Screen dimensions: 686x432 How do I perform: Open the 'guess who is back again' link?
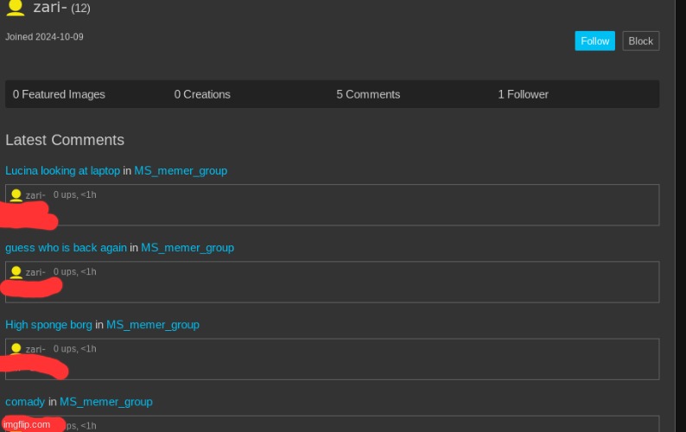click(66, 247)
